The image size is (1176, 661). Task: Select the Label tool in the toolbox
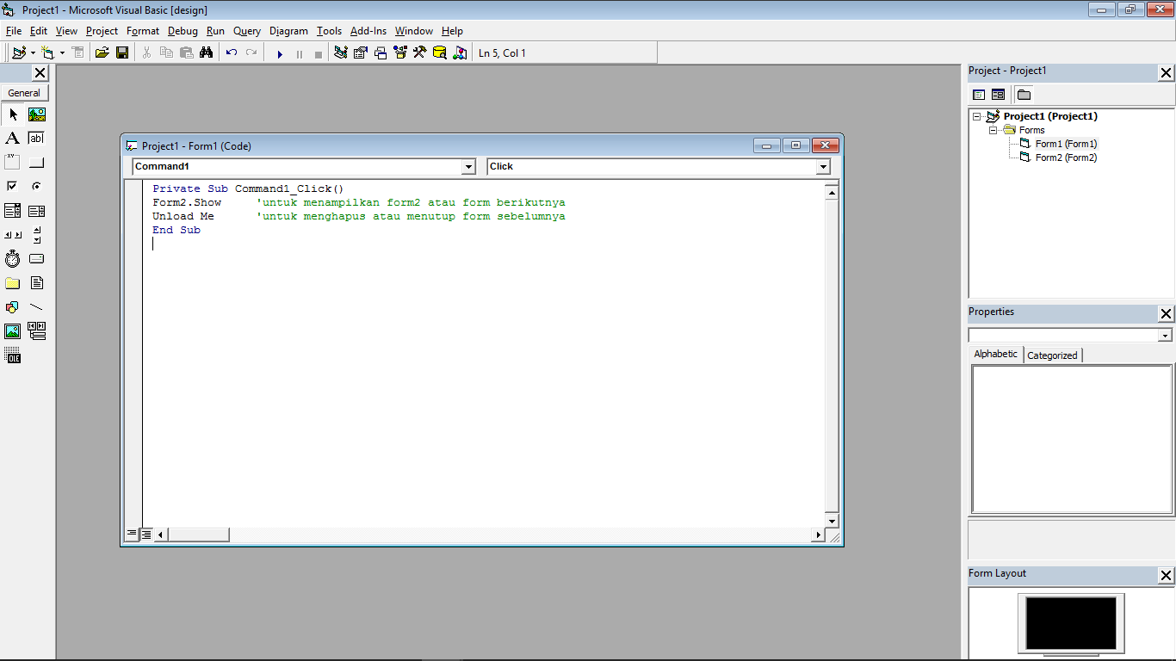pyautogui.click(x=12, y=138)
